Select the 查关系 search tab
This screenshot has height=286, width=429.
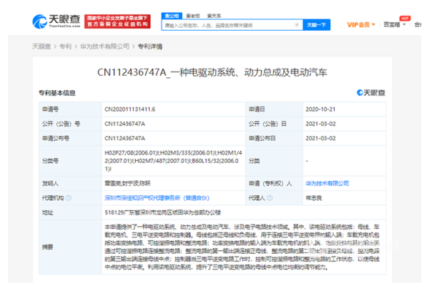coord(214,16)
